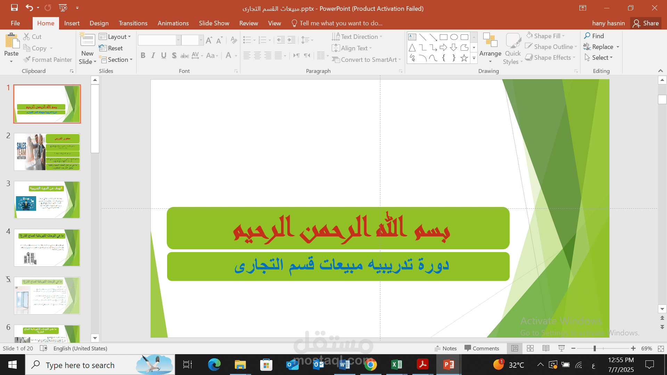Switch to the Slide Show tab
667x375 pixels.
[x=214, y=23]
